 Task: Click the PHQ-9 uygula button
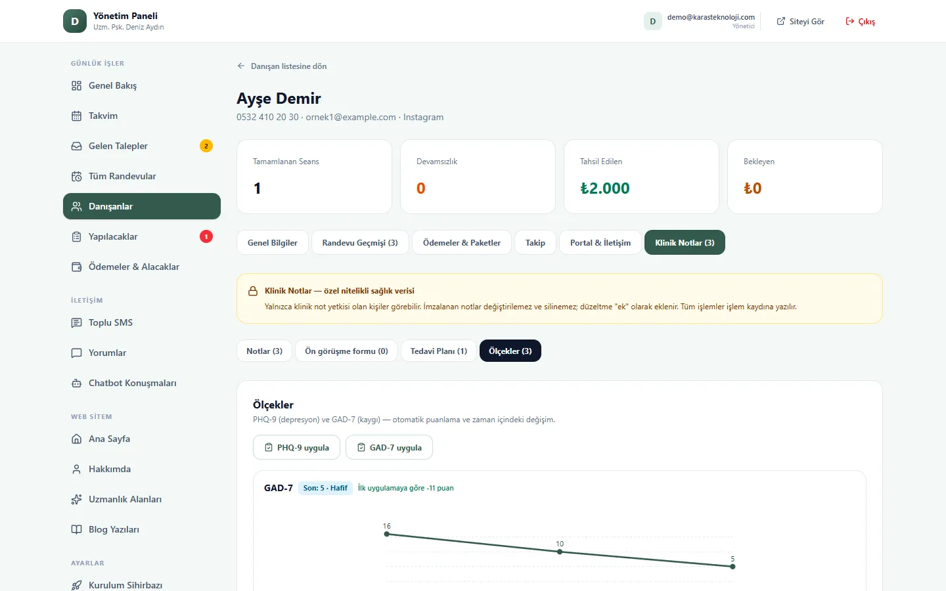(x=296, y=447)
